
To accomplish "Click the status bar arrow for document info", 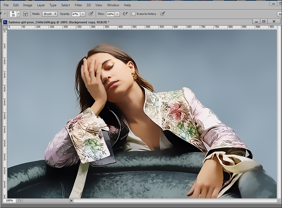I will pyautogui.click(x=71, y=201).
